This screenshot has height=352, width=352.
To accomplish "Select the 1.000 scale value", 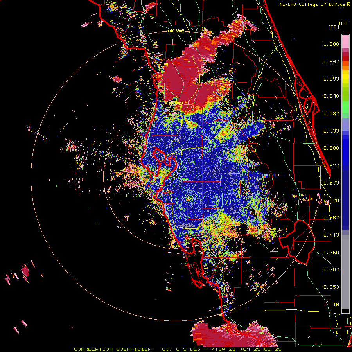I will click(x=331, y=44).
